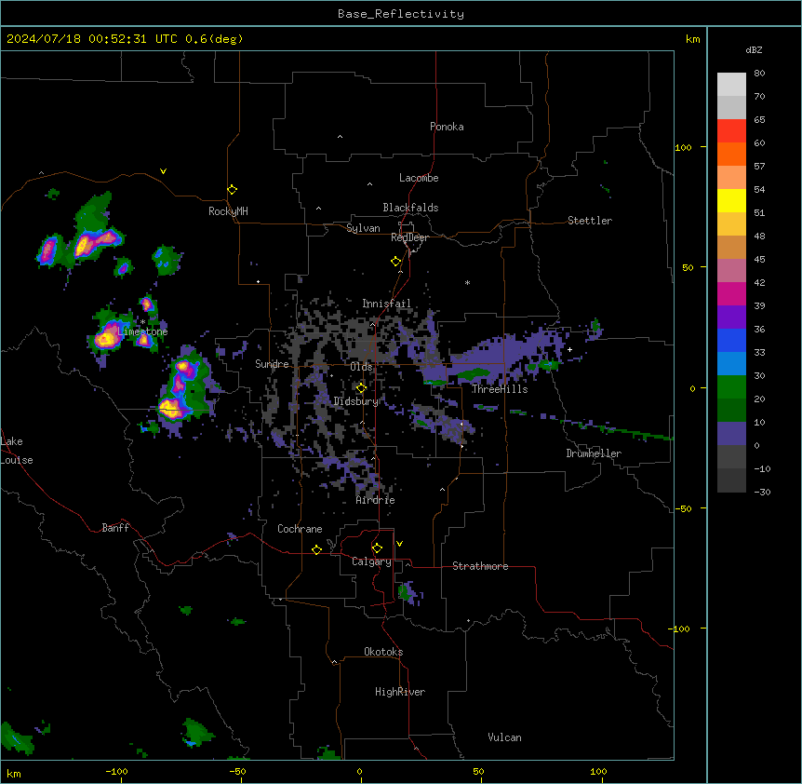802x784 pixels.
Task: Select the RockyMH label
Action: pyautogui.click(x=228, y=211)
